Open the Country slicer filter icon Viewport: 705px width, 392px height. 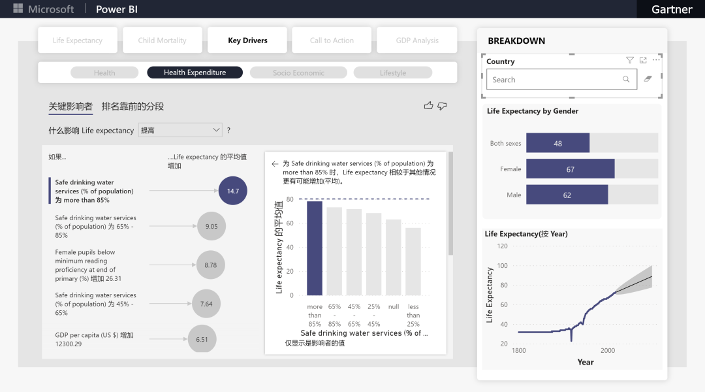pos(630,60)
